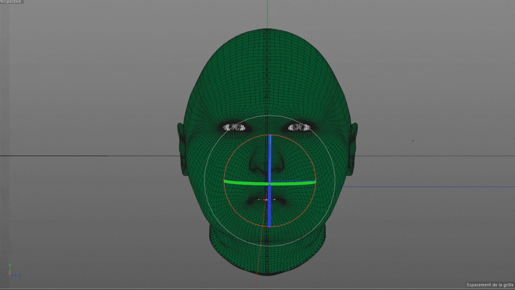The width and height of the screenshot is (515, 290).
Task: Click the ear on the right side
Action: (x=354, y=148)
